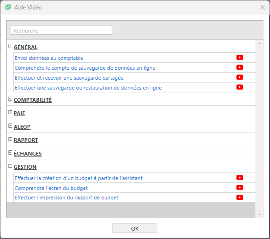
Task: Focus the Recherche search field
Action: pos(61,30)
